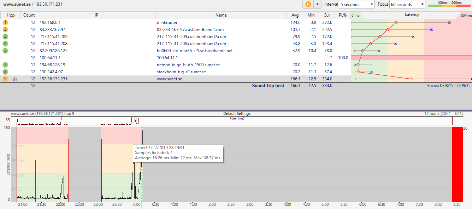
Task: Select the hop 2 number icon
Action: [5, 30]
